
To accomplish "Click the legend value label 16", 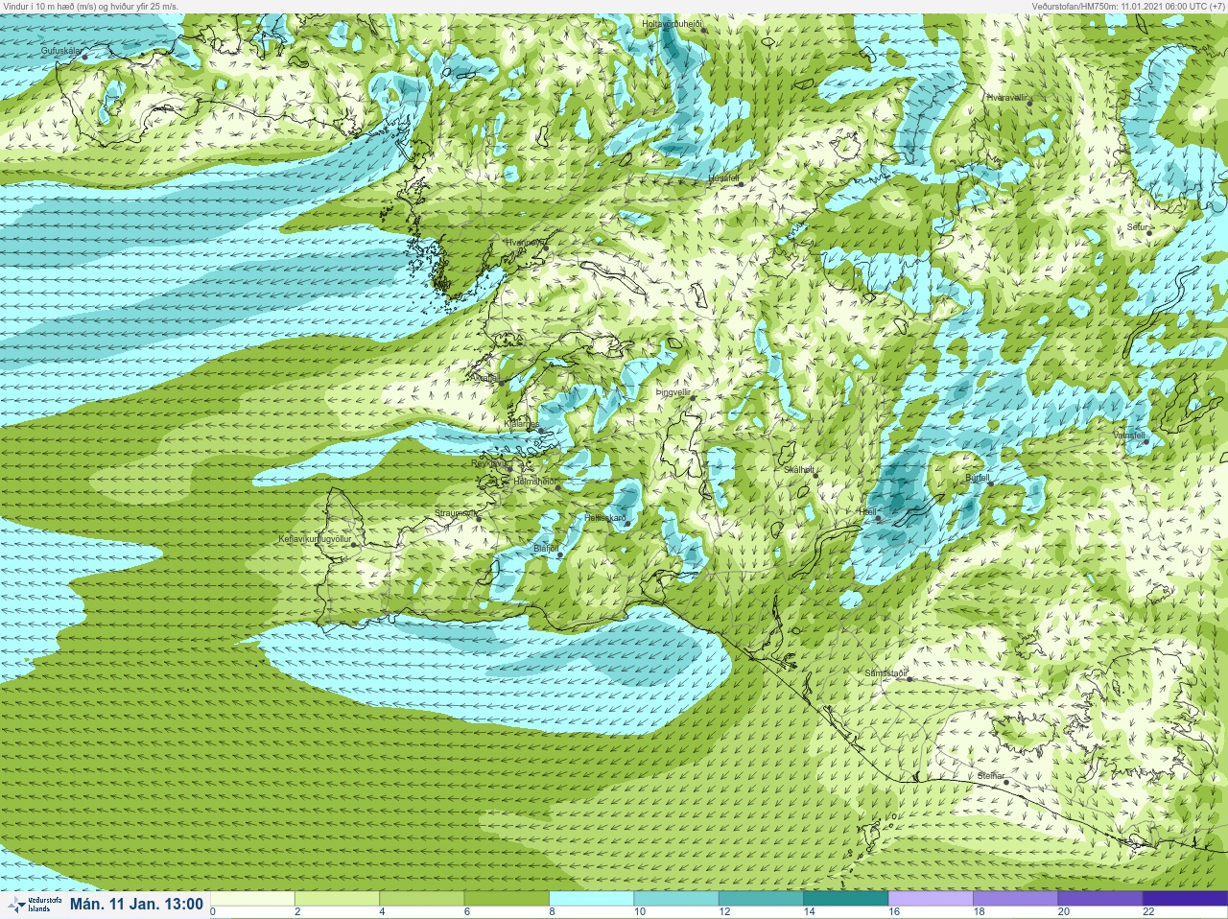I will (894, 912).
